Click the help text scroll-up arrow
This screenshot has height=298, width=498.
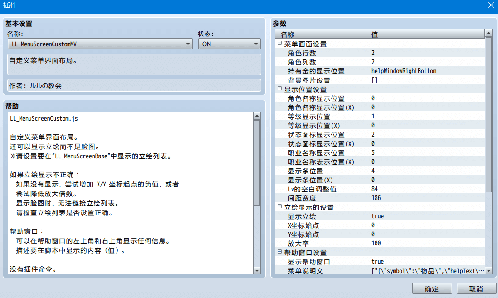257,116
